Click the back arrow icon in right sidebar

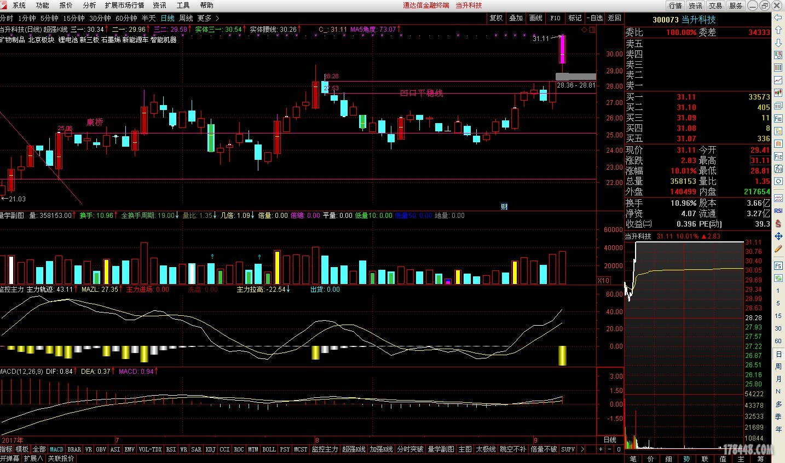(778, 18)
